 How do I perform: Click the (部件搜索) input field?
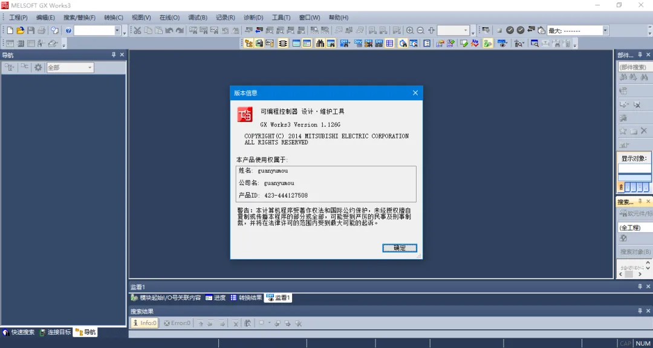coord(635,67)
